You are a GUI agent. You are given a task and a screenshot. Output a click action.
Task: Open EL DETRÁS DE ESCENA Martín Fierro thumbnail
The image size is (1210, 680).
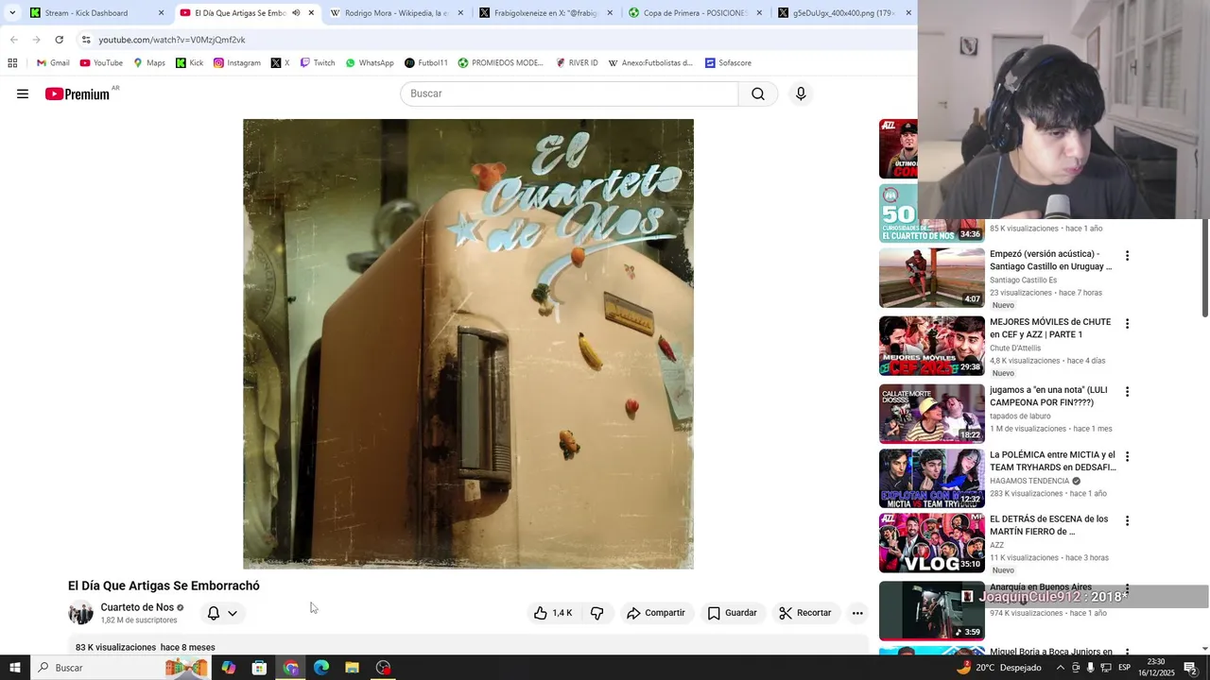point(932,543)
